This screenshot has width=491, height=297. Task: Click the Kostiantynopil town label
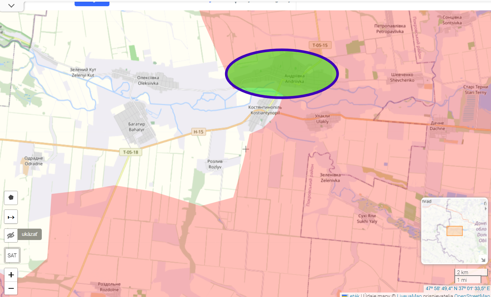pos(265,110)
